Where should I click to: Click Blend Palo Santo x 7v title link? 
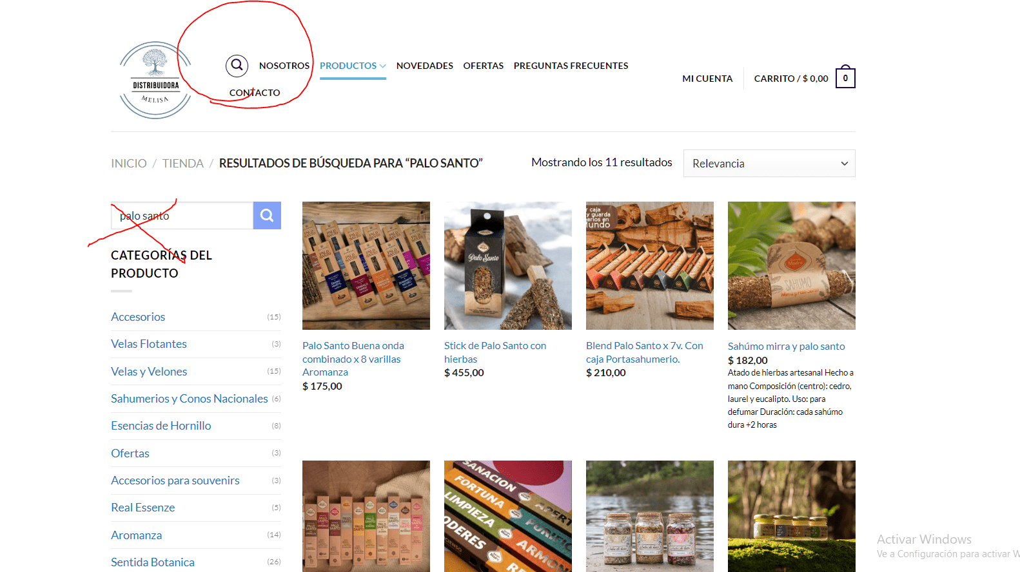click(645, 352)
